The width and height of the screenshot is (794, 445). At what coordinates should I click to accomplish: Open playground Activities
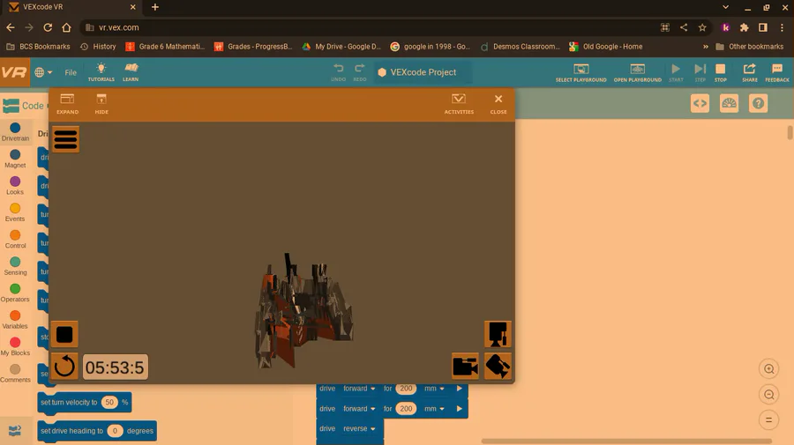tap(459, 104)
